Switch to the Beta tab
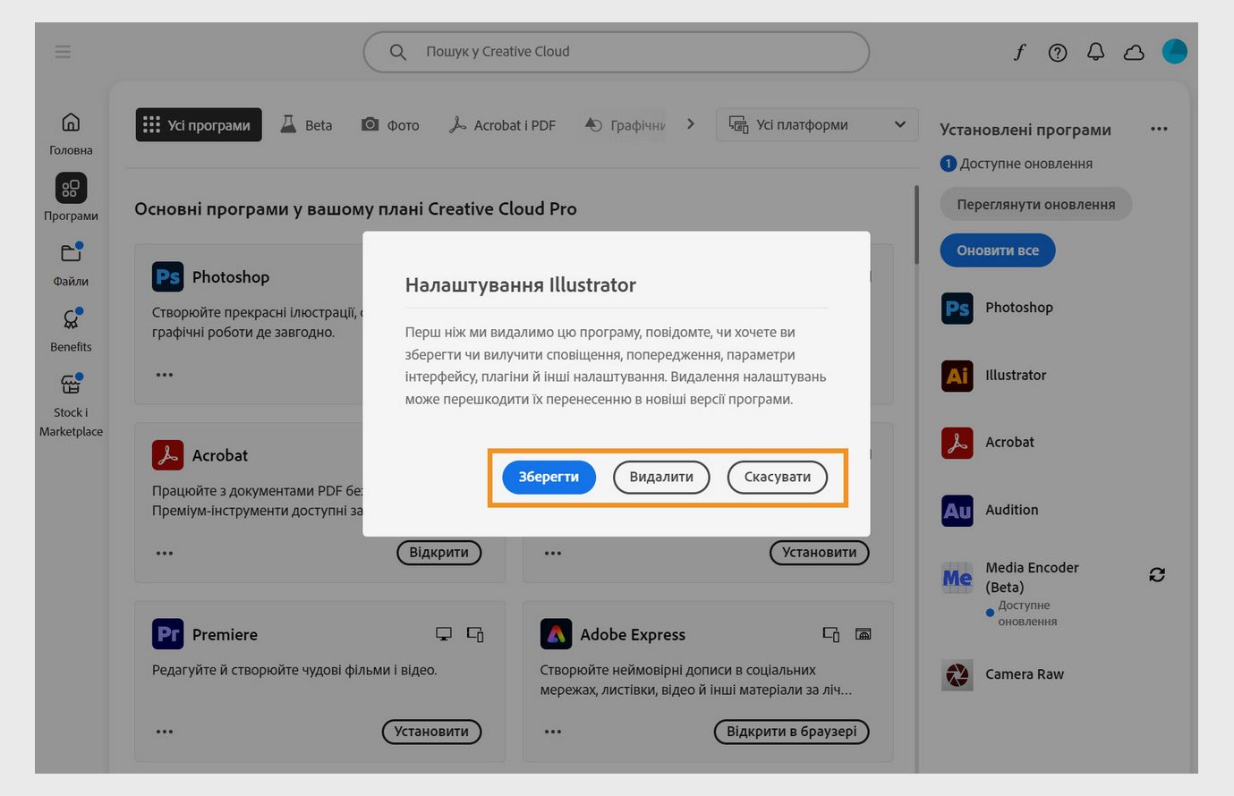The height and width of the screenshot is (796, 1234). click(306, 125)
